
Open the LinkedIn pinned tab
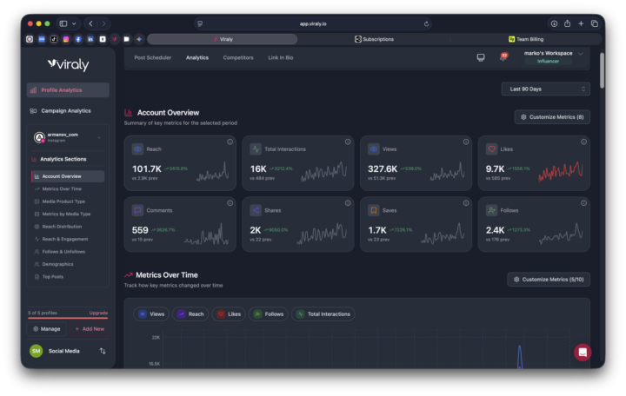(x=90, y=39)
